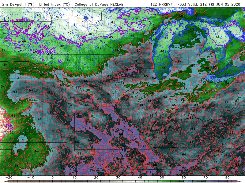This screenshot has height=183, width=245.
Task: Click the 80 tick label on the color scale
Action: point(228,178)
